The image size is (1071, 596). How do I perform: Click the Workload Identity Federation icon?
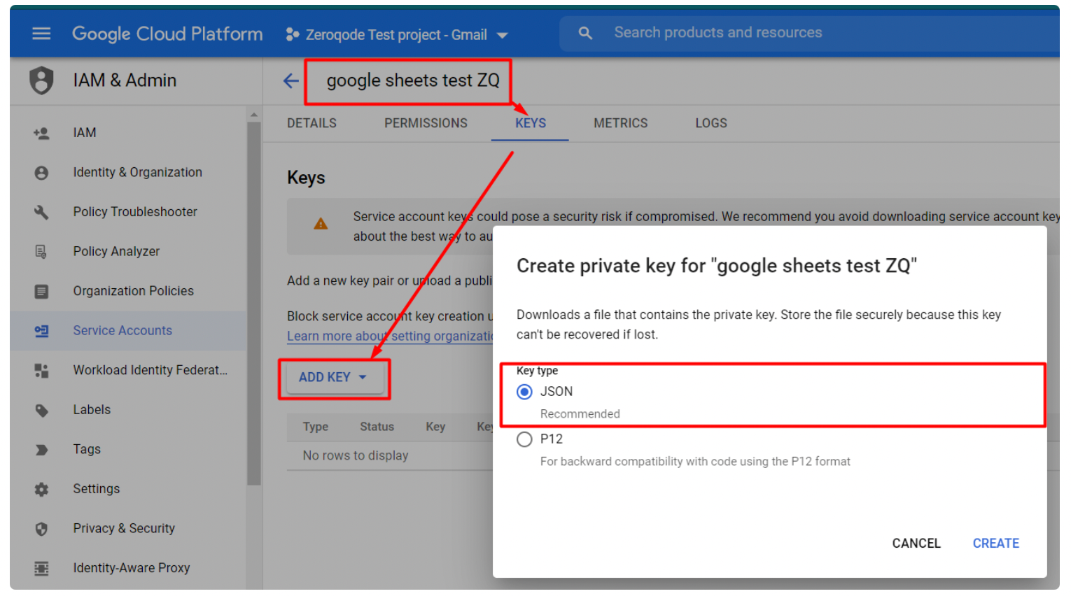pyautogui.click(x=41, y=371)
